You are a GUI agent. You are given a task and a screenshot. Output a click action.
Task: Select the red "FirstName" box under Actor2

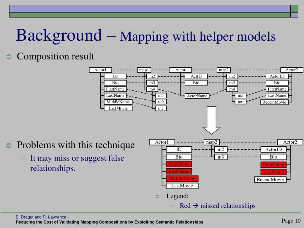pyautogui.click(x=273, y=165)
